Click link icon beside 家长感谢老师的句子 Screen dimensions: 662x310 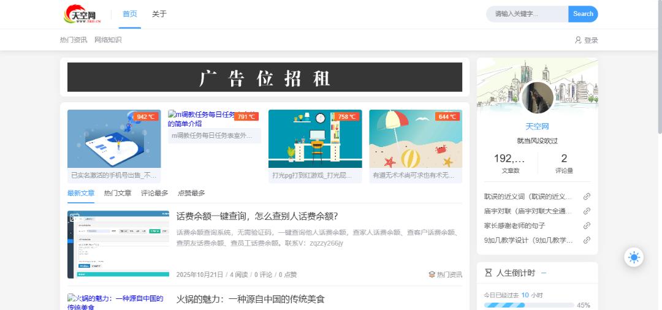587,226
